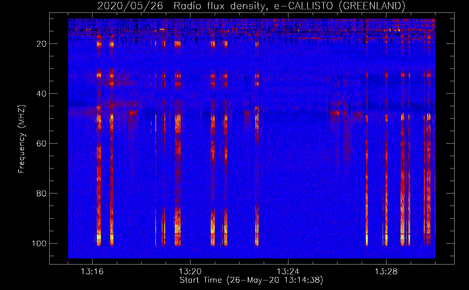Viewport: 469px width, 290px height.
Task: Click the "Frequency (MHZ)" axis label
Action: tap(22, 139)
